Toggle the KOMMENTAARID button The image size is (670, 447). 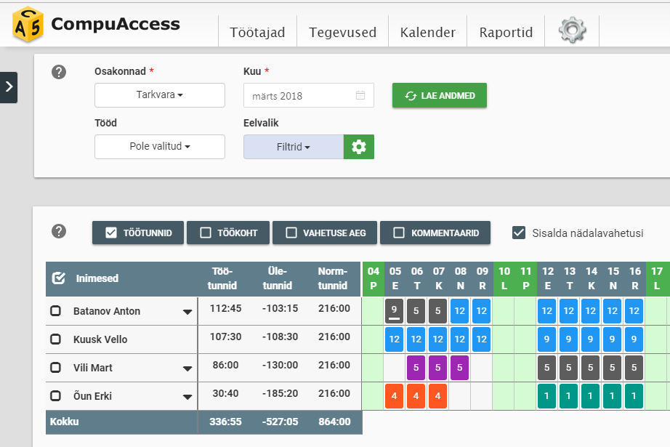point(435,233)
